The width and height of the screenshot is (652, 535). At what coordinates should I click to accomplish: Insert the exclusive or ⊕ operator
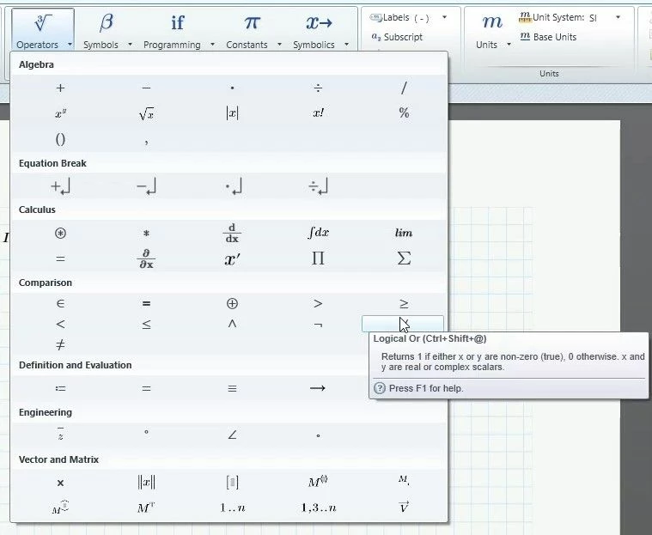click(232, 303)
